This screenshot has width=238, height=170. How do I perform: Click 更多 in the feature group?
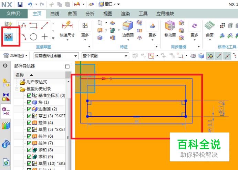point(152,30)
